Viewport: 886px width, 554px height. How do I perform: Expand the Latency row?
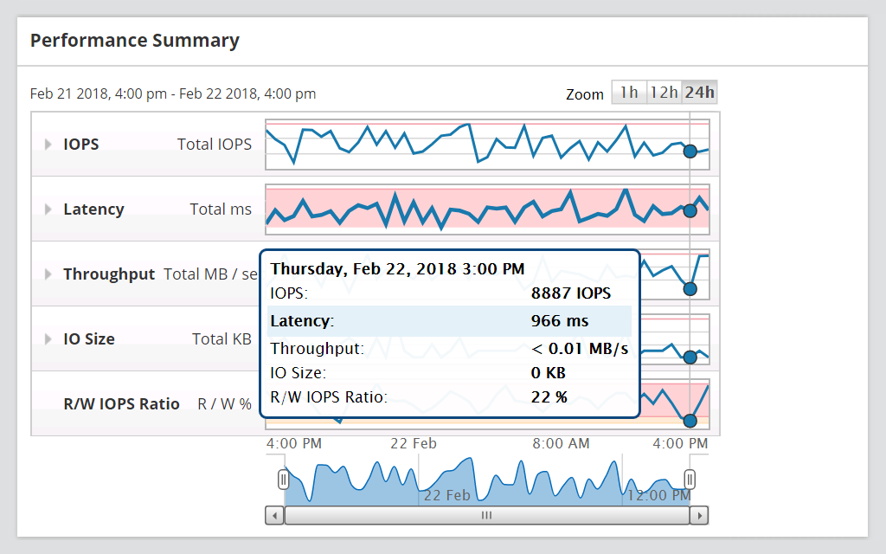(x=48, y=209)
